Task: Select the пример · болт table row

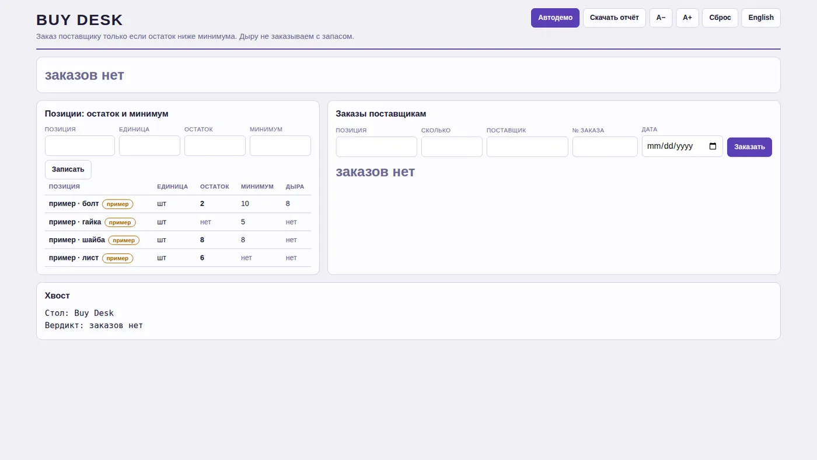Action: [178, 204]
